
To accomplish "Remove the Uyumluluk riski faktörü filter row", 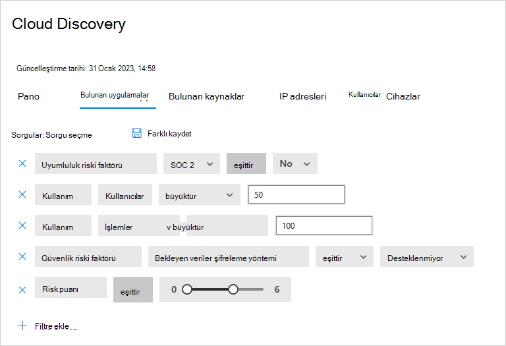I will tap(22, 163).
